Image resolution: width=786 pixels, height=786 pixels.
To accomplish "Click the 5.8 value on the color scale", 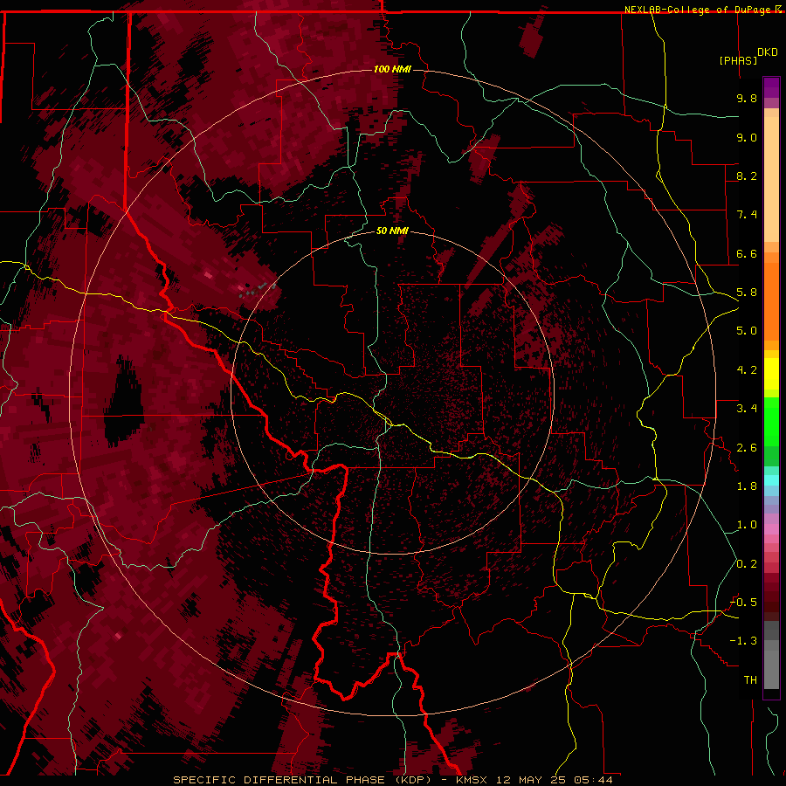I will pyautogui.click(x=747, y=293).
